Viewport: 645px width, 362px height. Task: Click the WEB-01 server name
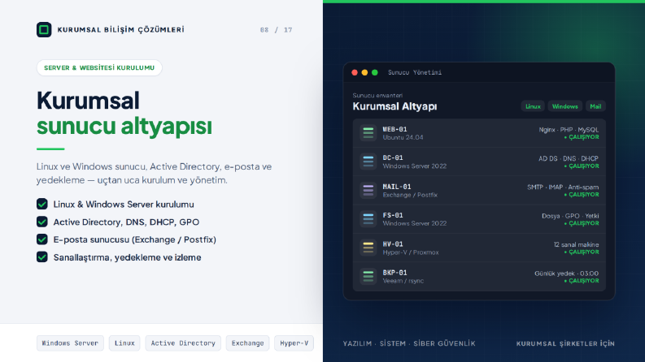[394, 129]
